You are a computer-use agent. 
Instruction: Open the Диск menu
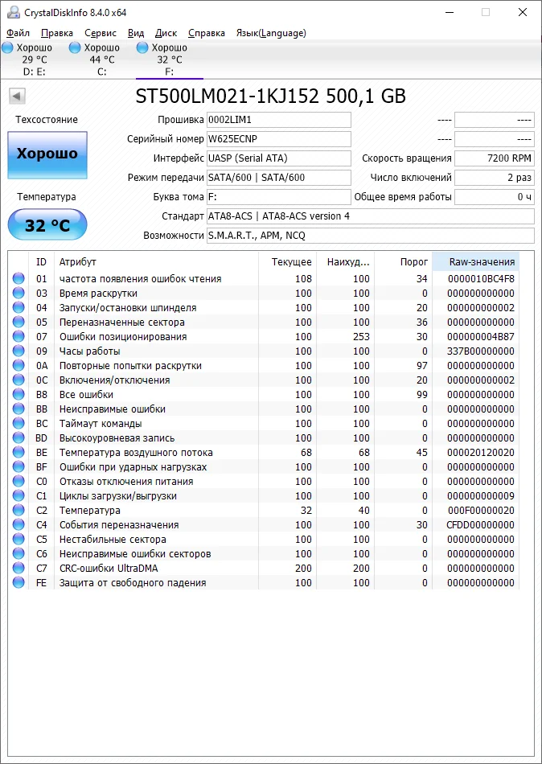coord(166,33)
